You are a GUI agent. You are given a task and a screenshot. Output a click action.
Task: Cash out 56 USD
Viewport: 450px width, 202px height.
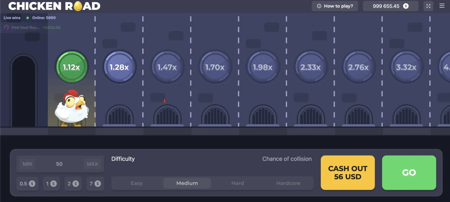point(348,172)
